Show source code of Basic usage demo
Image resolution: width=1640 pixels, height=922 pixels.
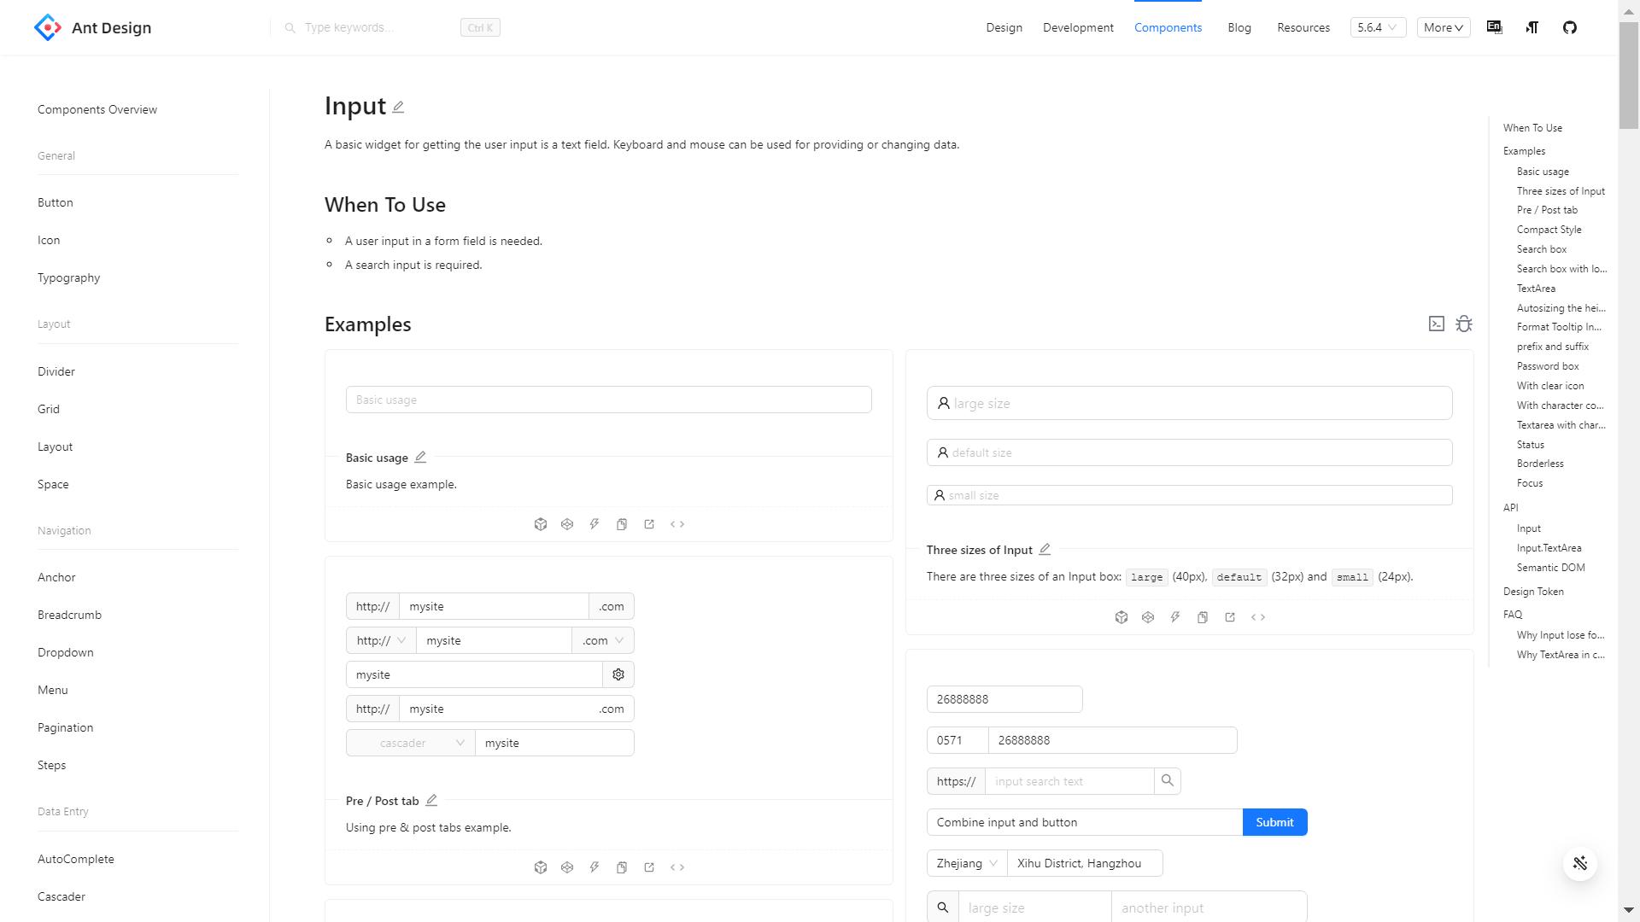[x=677, y=524]
